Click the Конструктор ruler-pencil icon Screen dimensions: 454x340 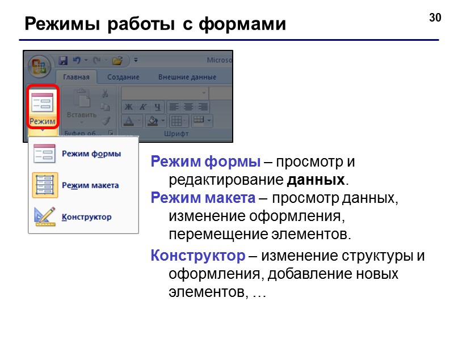pyautogui.click(x=45, y=216)
